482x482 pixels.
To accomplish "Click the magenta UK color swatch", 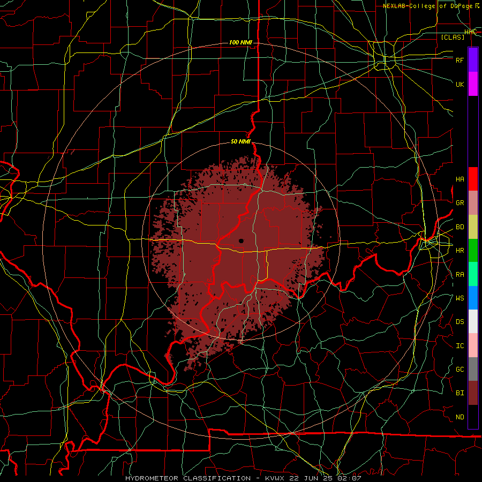I will [x=473, y=84].
